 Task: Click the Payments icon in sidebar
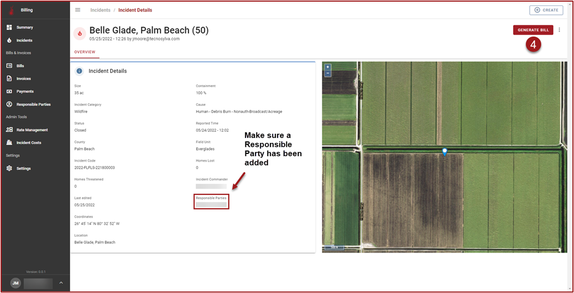pos(9,91)
